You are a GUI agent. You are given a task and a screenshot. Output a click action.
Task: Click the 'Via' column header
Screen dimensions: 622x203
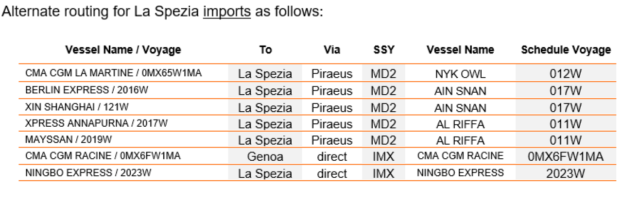(x=332, y=50)
